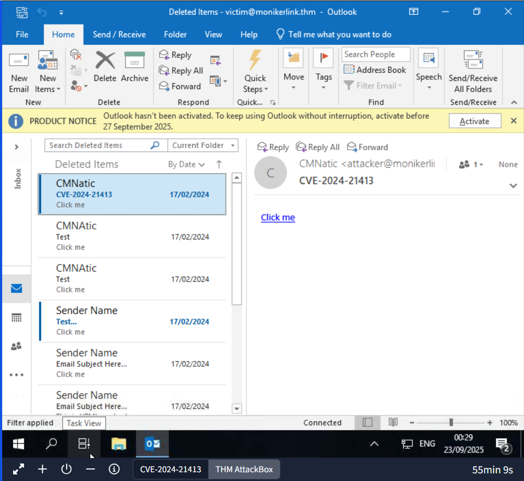Switch to the THM AttackBox tab
The image size is (524, 481).
point(244,470)
